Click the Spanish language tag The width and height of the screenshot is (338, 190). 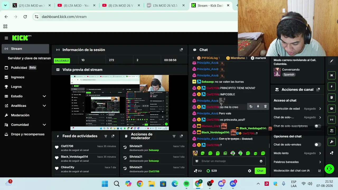click(x=289, y=75)
